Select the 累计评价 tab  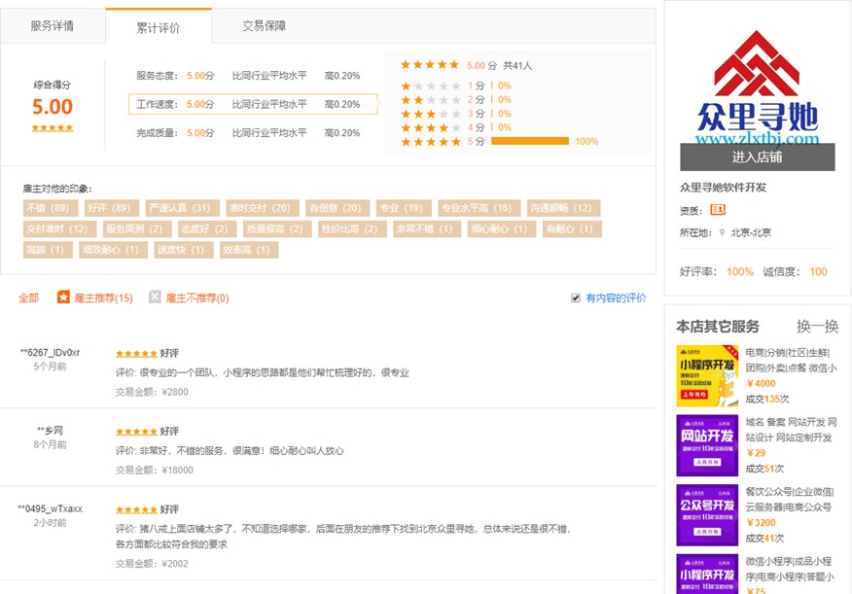[158, 27]
